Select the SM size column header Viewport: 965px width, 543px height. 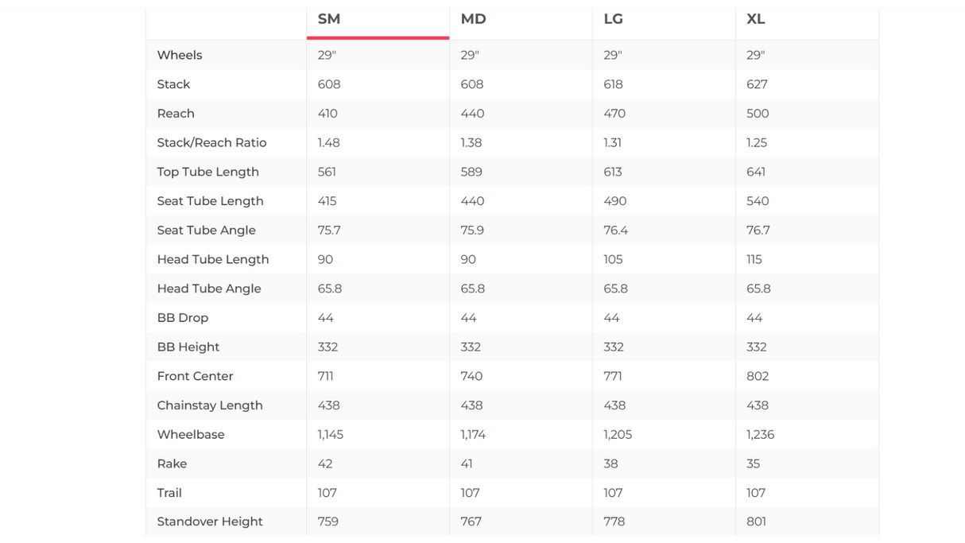click(329, 19)
